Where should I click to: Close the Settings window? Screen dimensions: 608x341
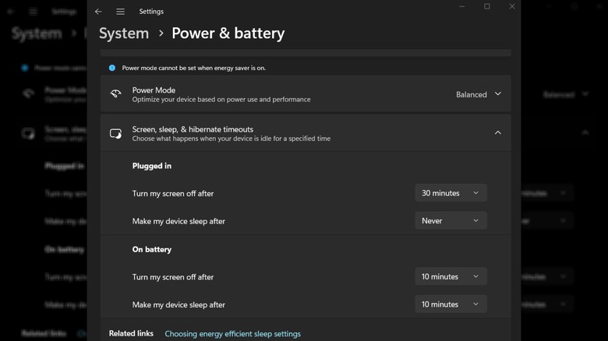[x=512, y=6]
